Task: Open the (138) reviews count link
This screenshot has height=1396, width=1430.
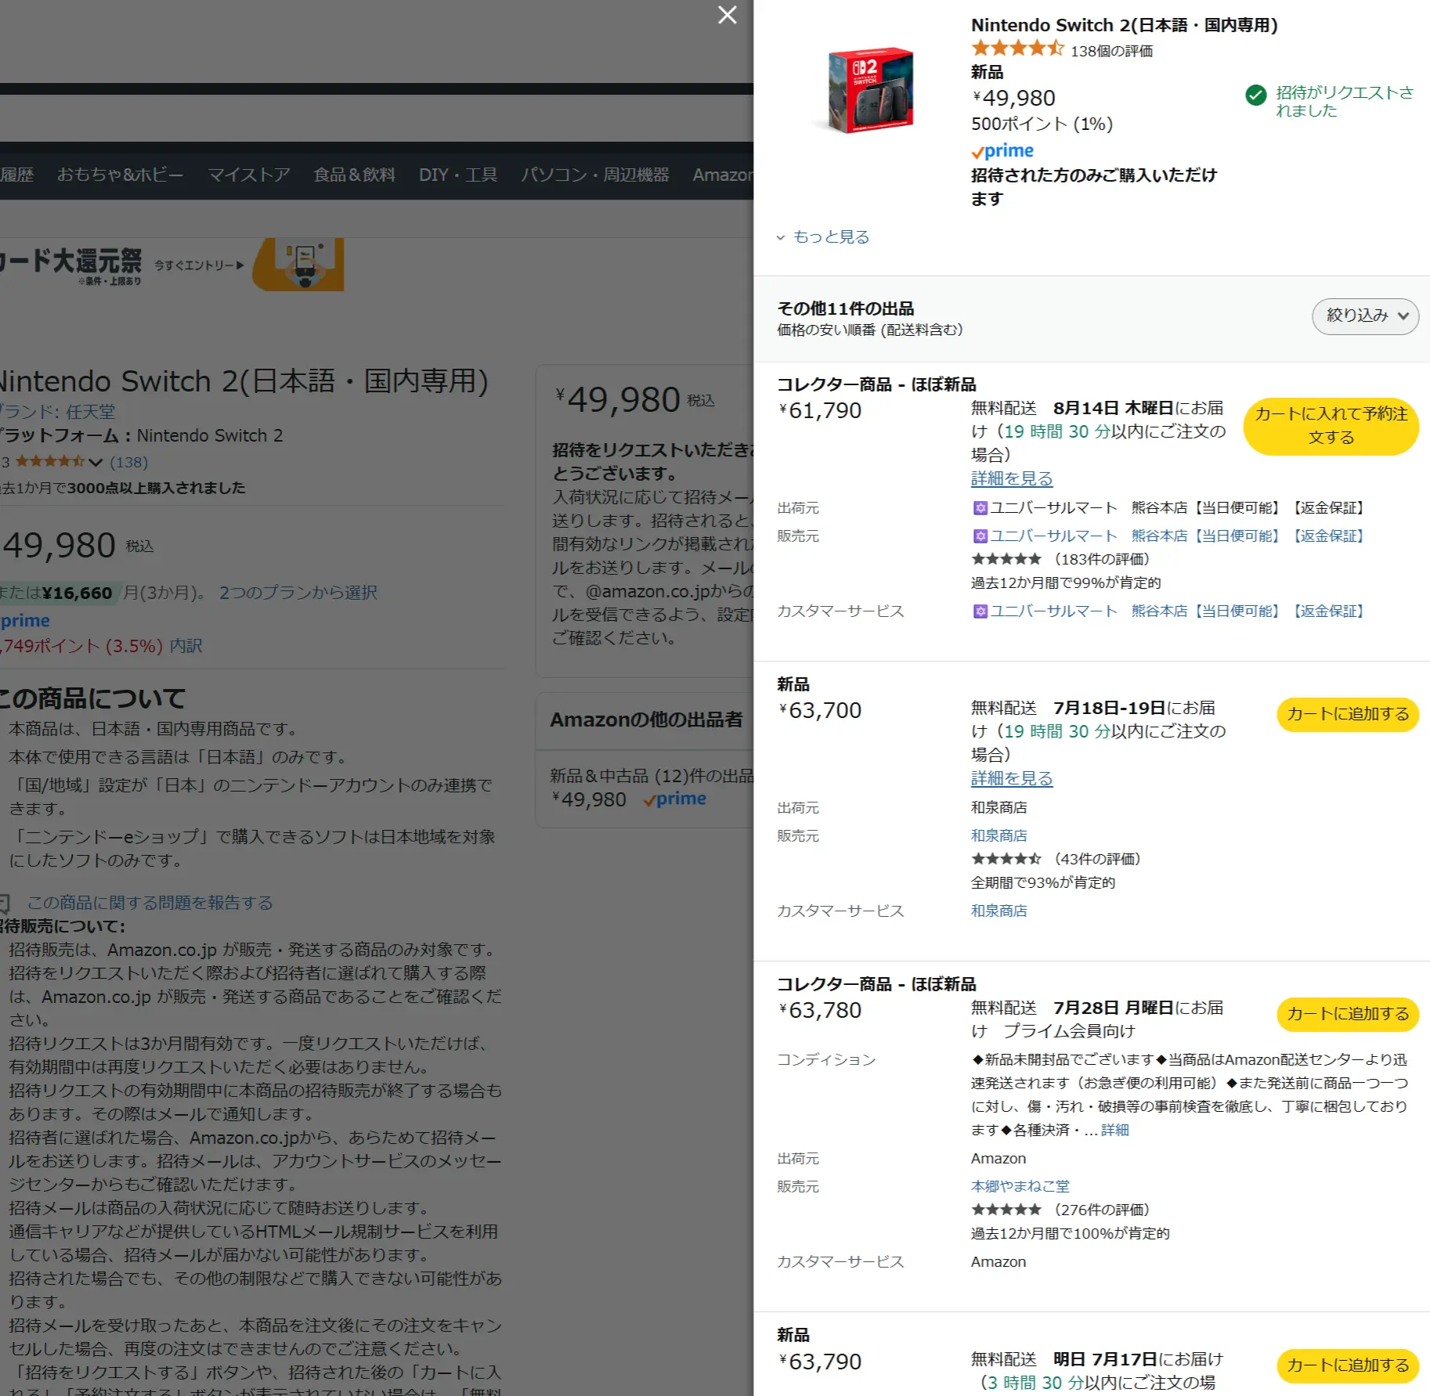Action: pos(128,462)
